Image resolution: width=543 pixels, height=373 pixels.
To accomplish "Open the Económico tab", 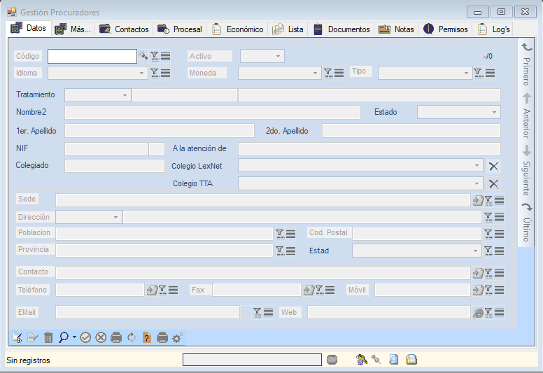I will (x=238, y=29).
